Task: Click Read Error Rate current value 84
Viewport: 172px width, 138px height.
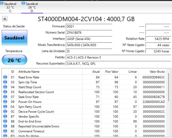Action: point(98,77)
